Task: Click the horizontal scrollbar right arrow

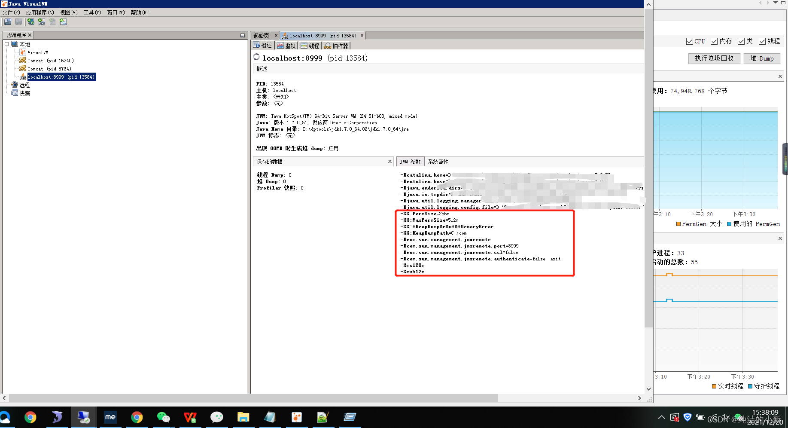Action: click(639, 398)
